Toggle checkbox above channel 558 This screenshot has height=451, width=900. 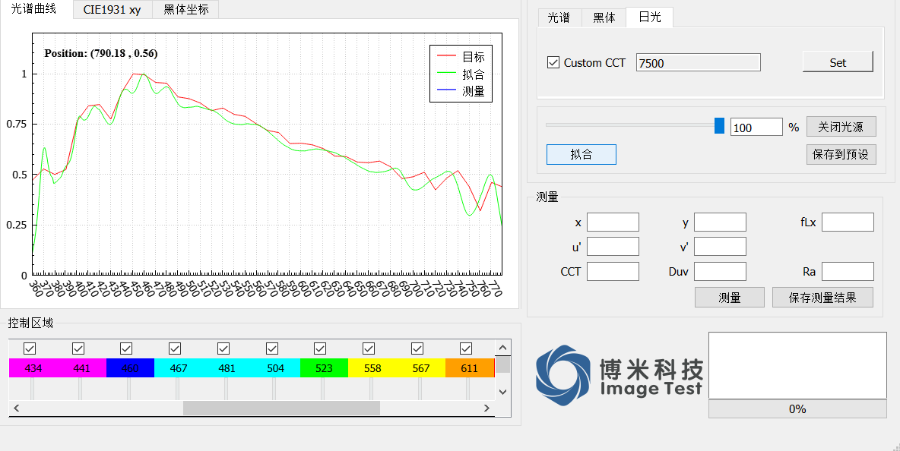[369, 348]
